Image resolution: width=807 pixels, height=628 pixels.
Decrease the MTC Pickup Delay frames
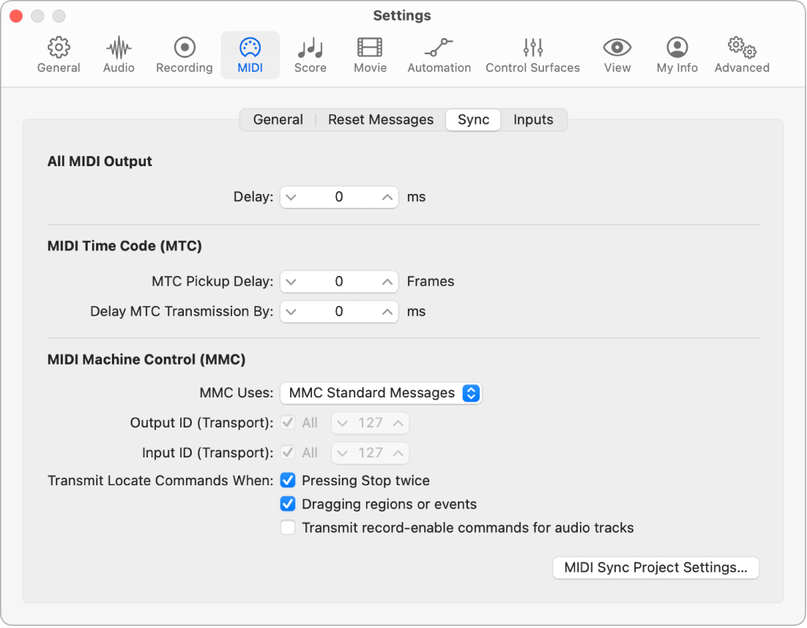tap(291, 282)
